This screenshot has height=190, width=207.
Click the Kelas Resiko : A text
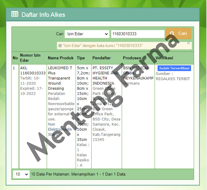click(x=83, y=160)
